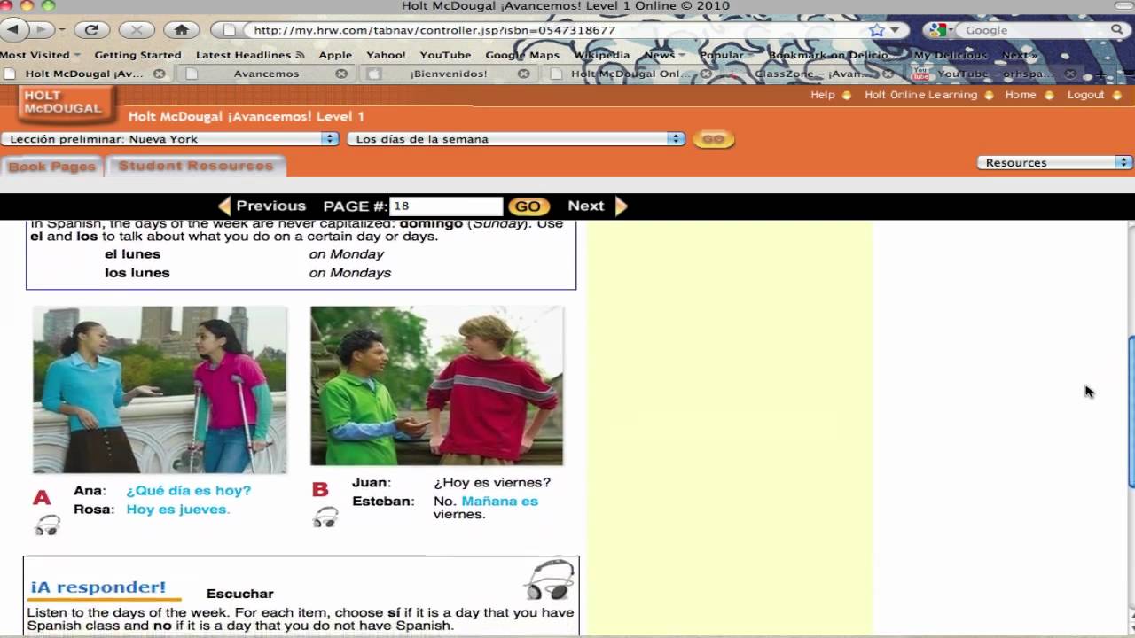Screen dimensions: 1135x638
Task: Click the ¡A responder! heading
Action: tap(98, 587)
